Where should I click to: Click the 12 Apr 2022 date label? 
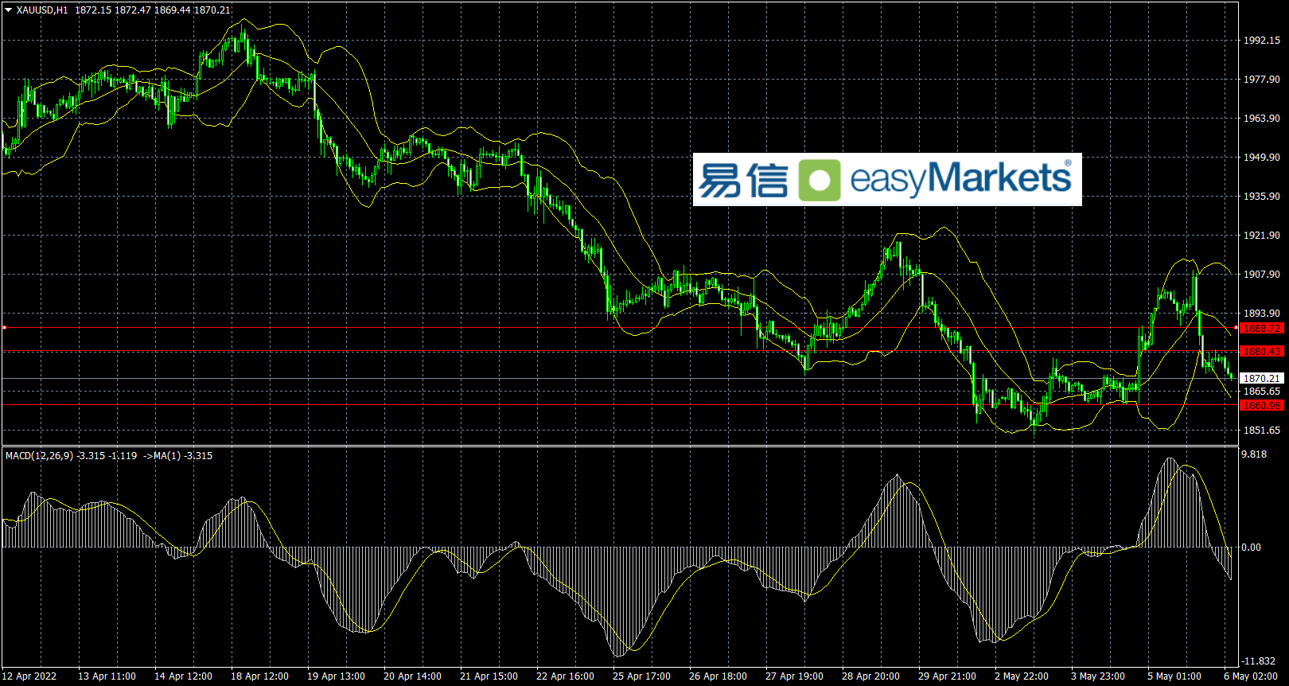pyautogui.click(x=30, y=676)
